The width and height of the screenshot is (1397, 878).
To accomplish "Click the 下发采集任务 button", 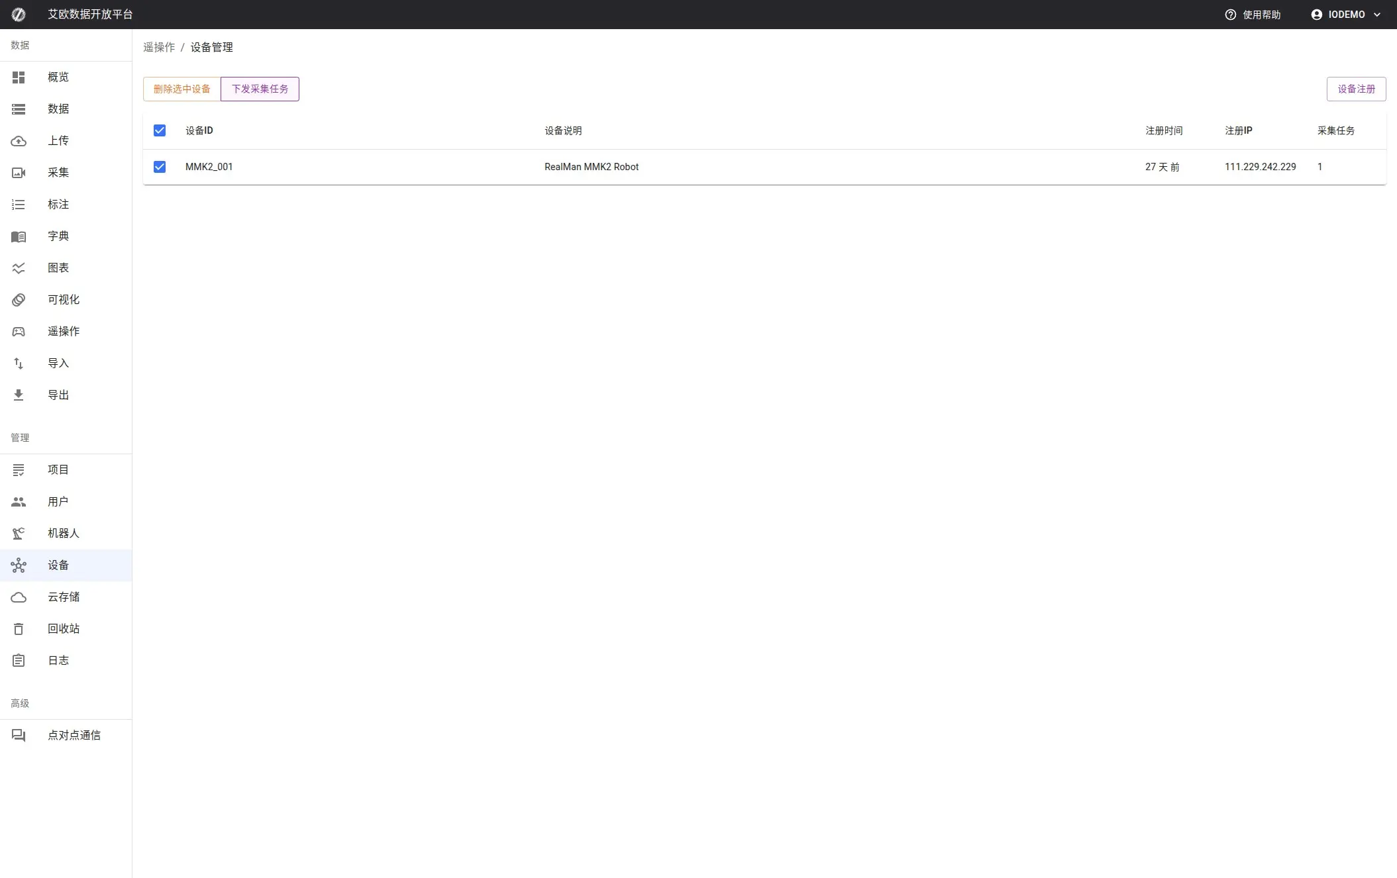I will (260, 89).
